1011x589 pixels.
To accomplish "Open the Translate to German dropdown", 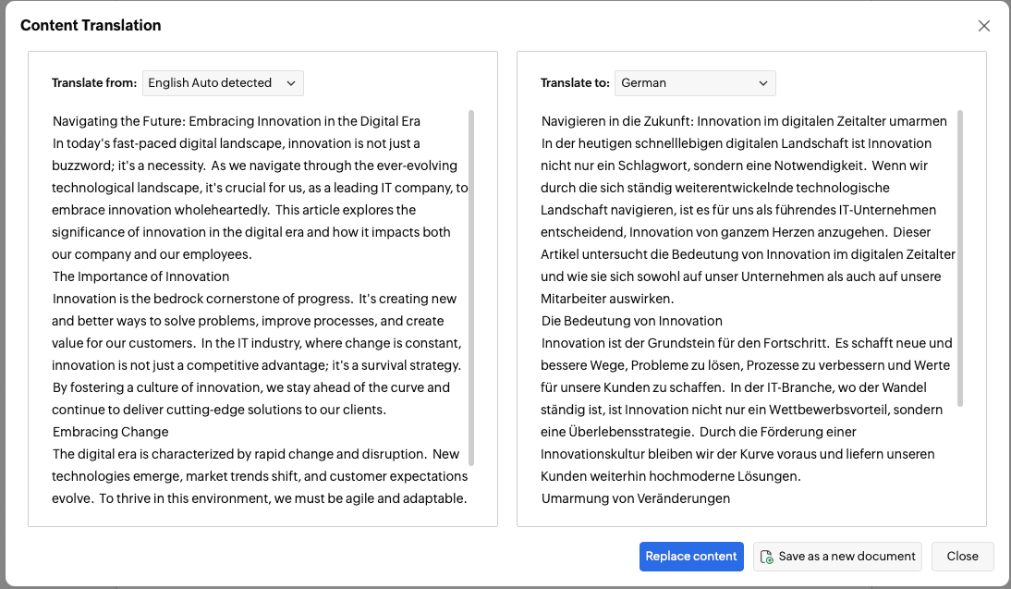I will tap(695, 83).
